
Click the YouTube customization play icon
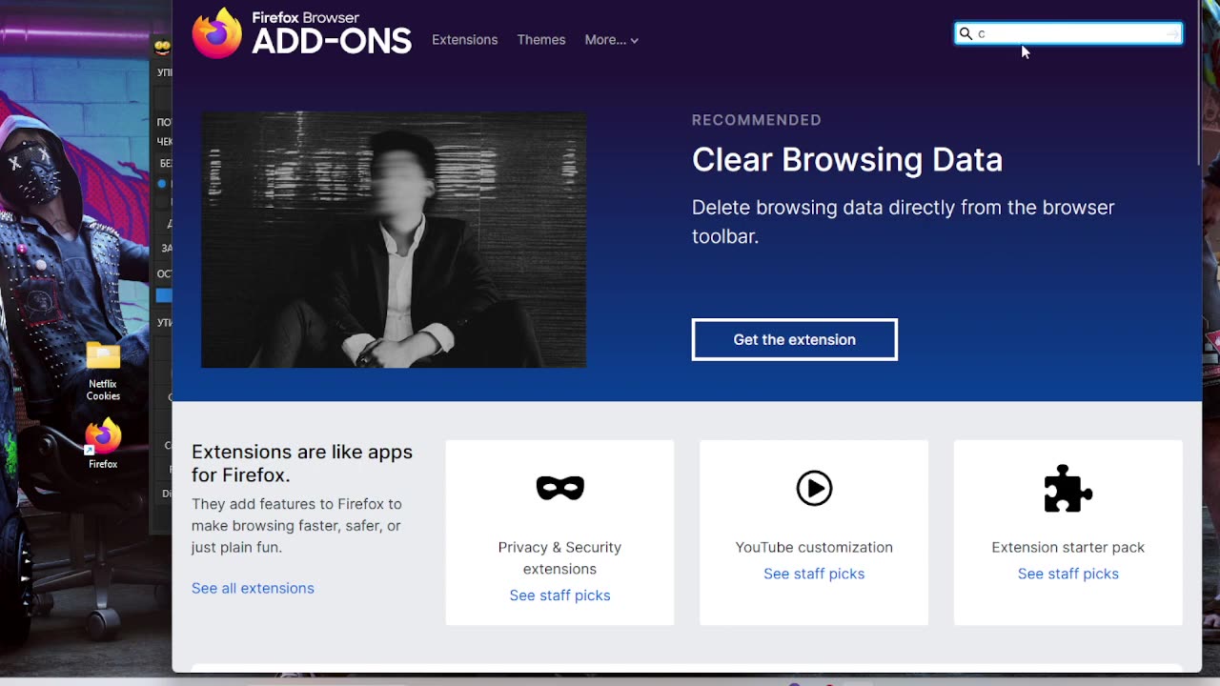(x=814, y=488)
